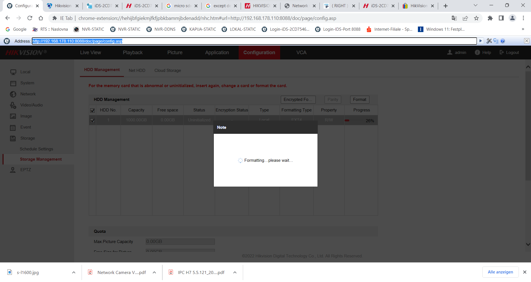Viewport: 531px width, 282px height.
Task: Click the IE Tab address input field
Action: 254,41
